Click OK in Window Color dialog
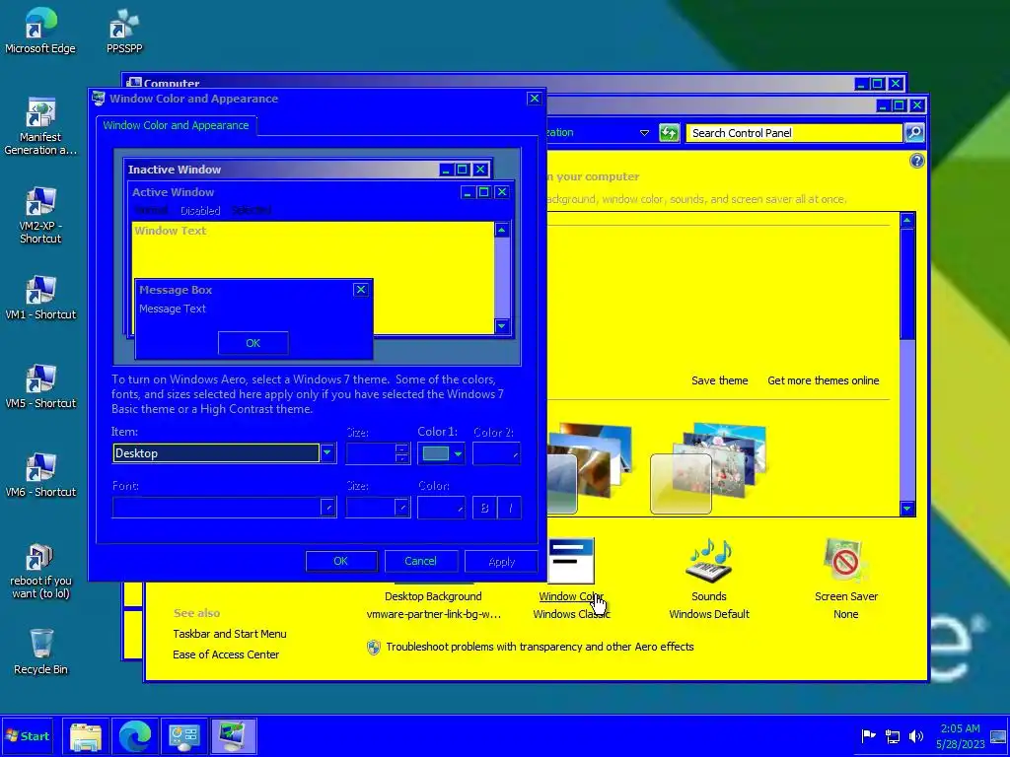Screen dimensions: 1010x757 coord(340,561)
